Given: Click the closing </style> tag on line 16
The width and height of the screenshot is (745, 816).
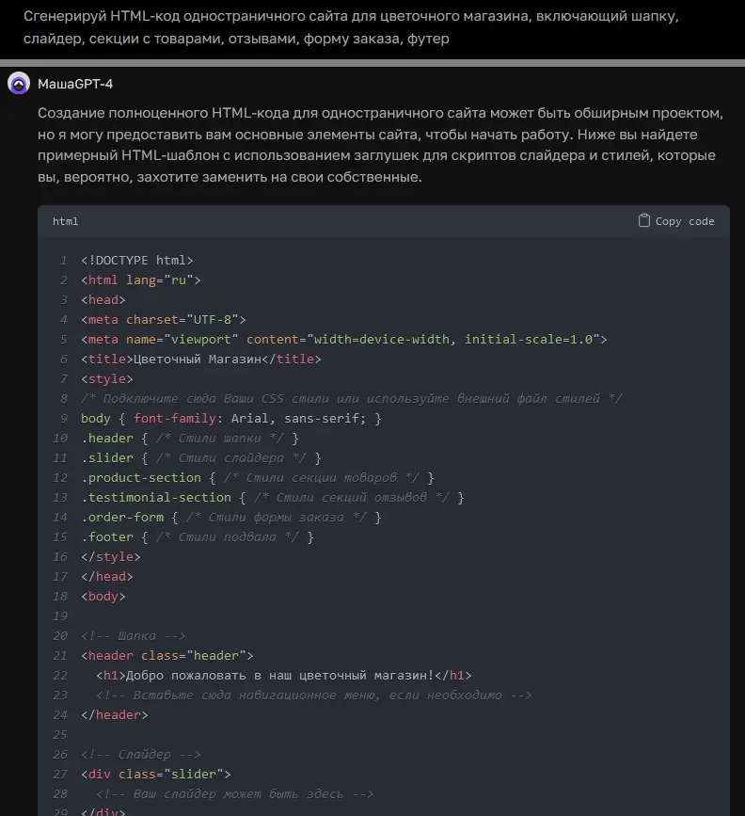Looking at the screenshot, I should click(x=111, y=556).
